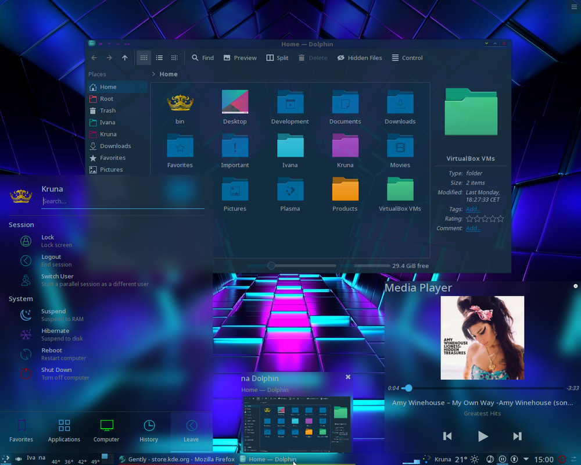This screenshot has height=465, width=581.
Task: Set rating with the third star
Action: point(485,219)
